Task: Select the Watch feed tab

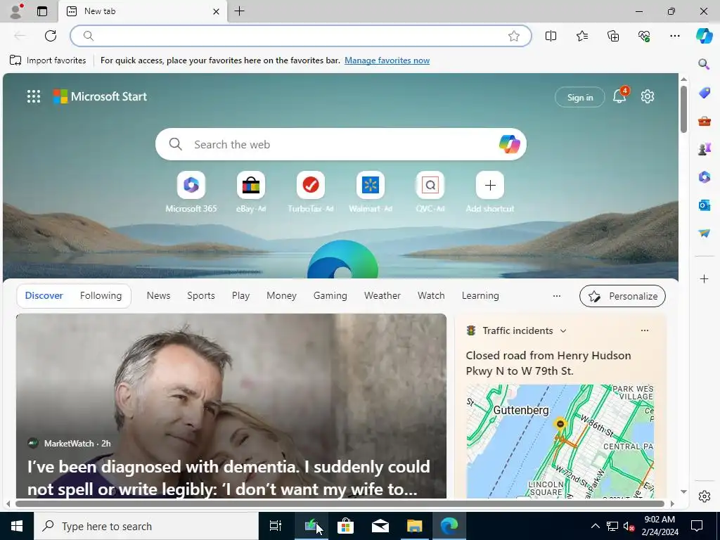Action: 431,296
